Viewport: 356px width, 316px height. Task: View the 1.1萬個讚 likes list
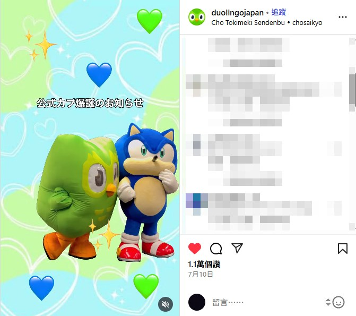(204, 264)
